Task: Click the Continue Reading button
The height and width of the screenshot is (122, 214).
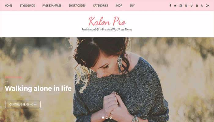Action: pos(23,104)
